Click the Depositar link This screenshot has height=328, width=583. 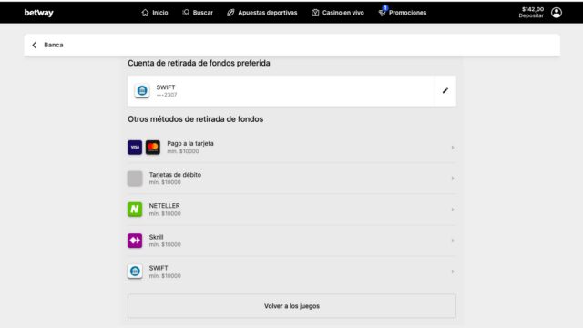tap(531, 16)
